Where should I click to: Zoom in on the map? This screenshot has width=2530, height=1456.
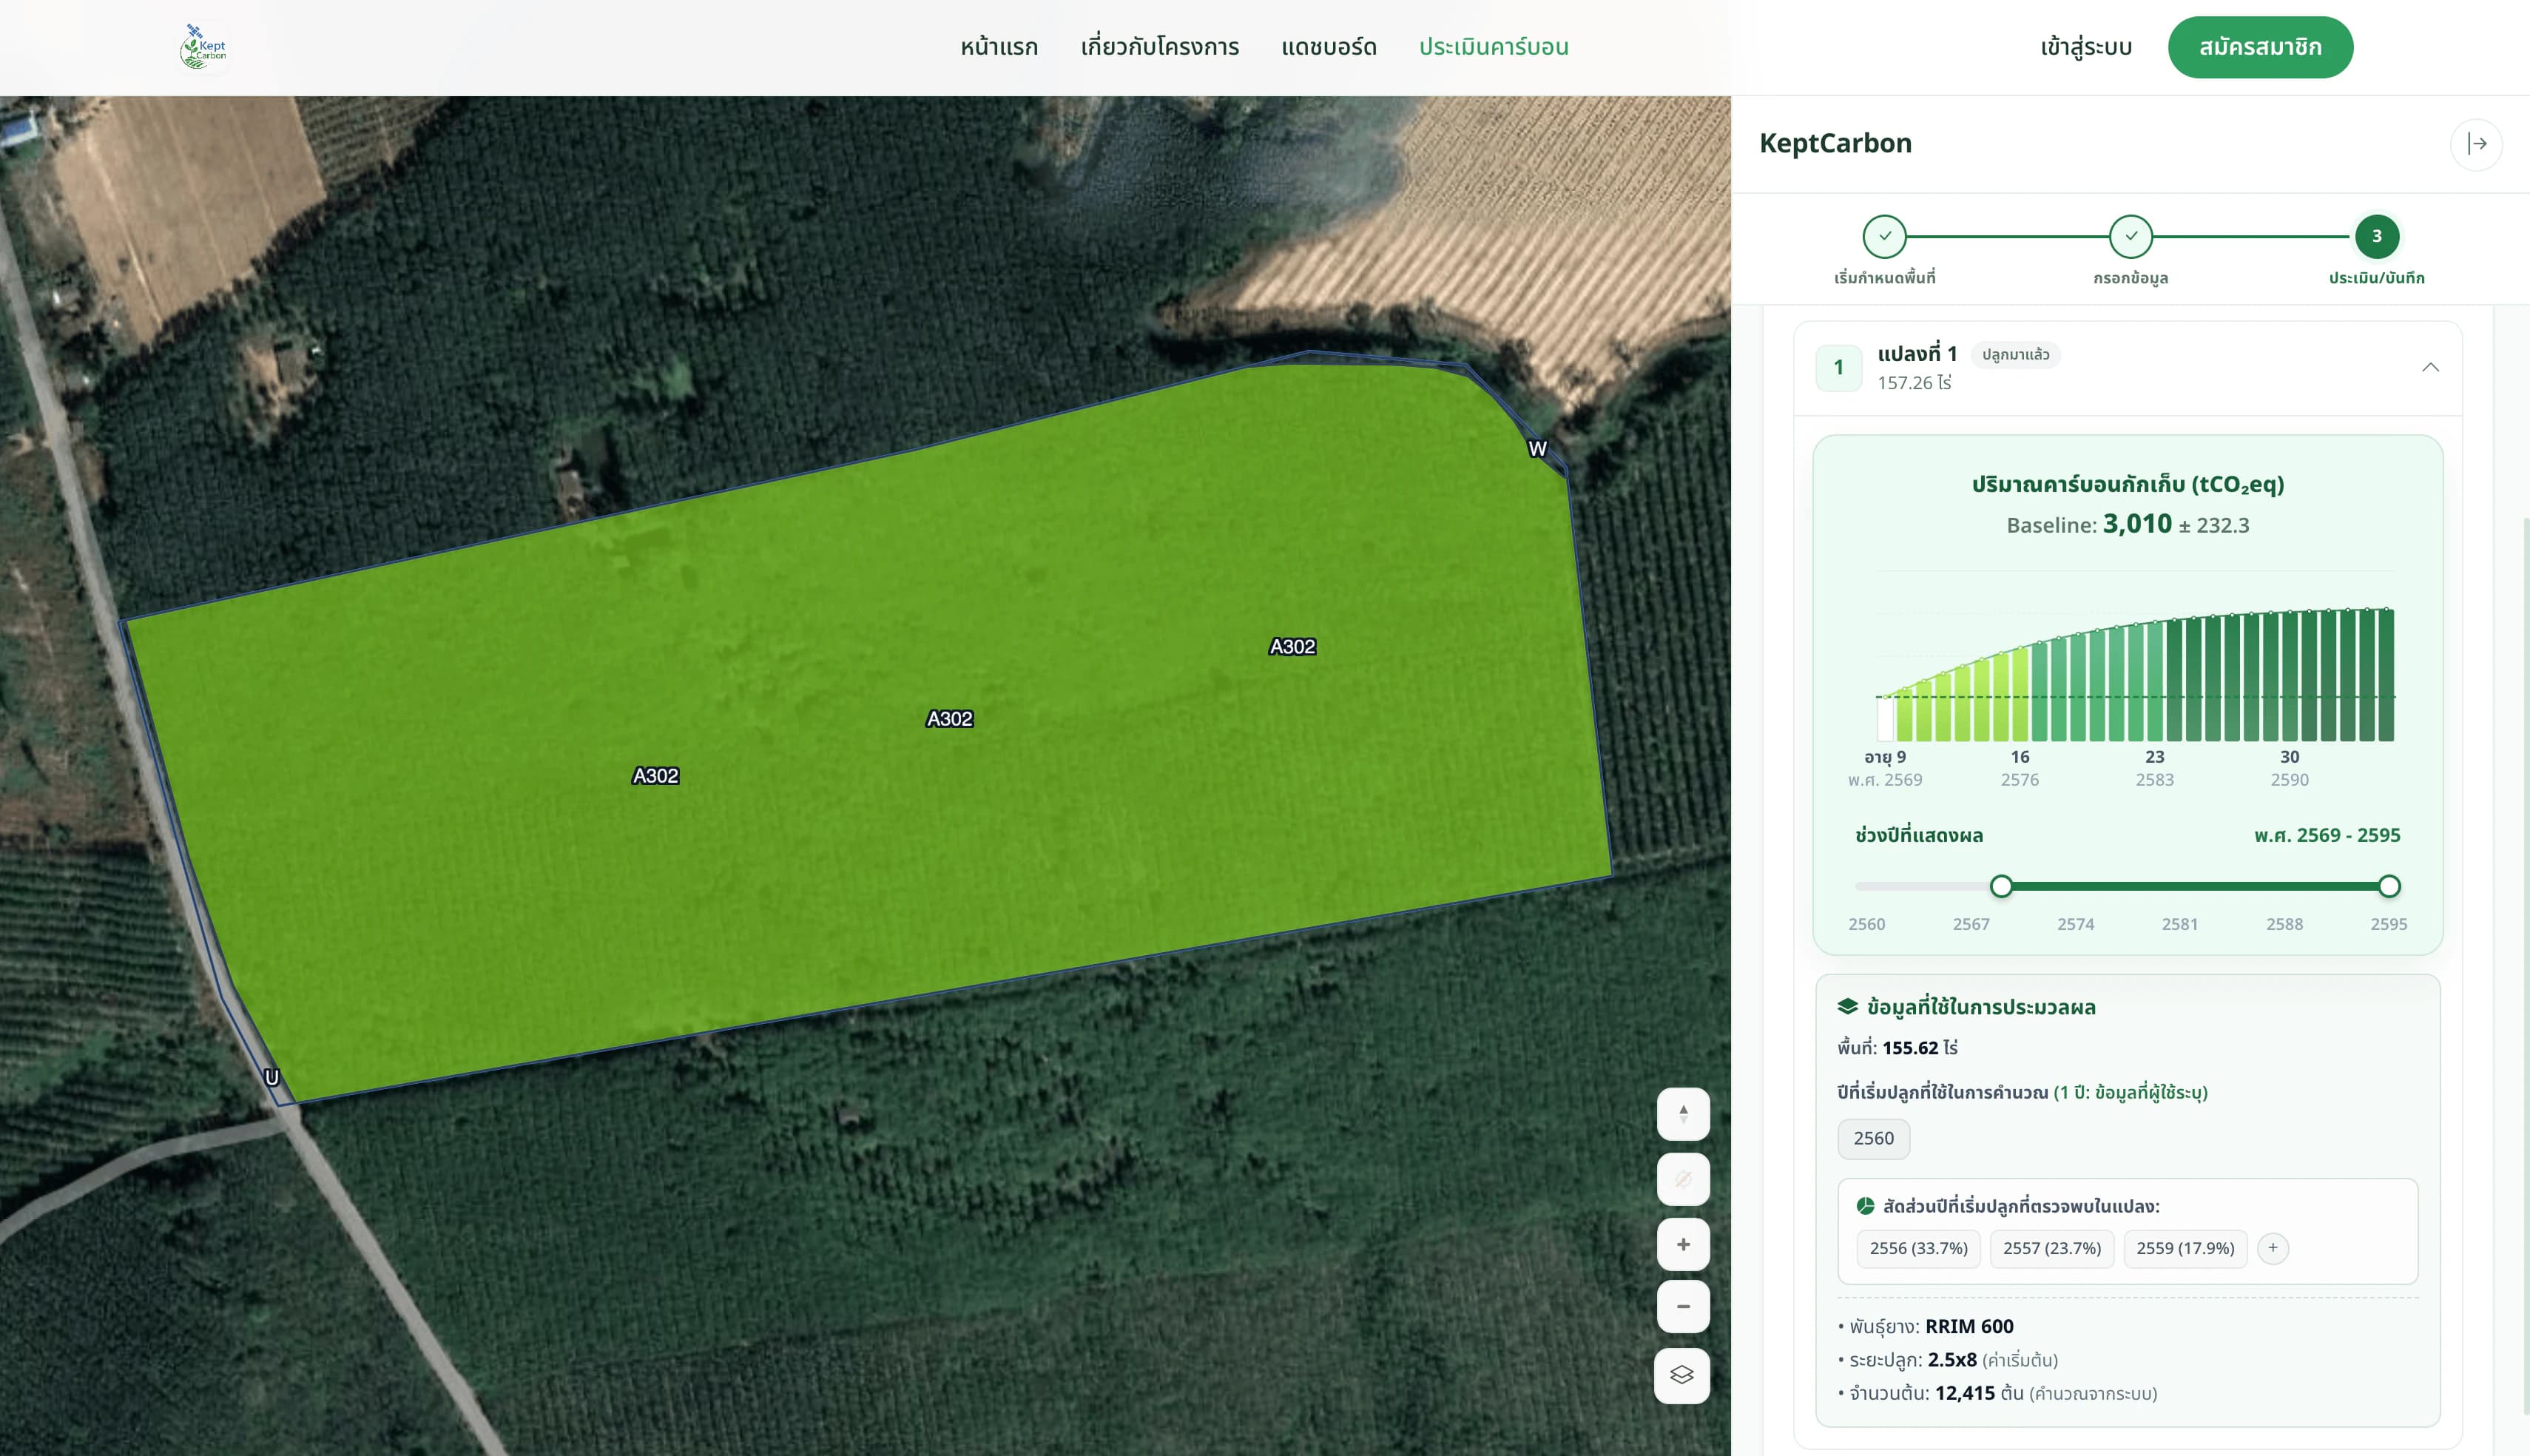[1683, 1245]
